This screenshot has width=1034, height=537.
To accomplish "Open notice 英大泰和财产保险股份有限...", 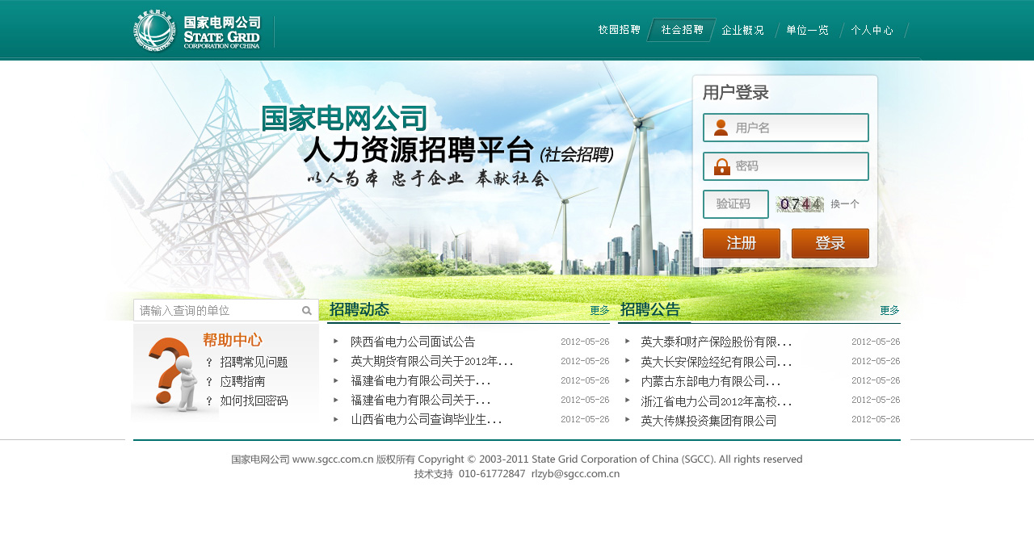I will click(717, 342).
